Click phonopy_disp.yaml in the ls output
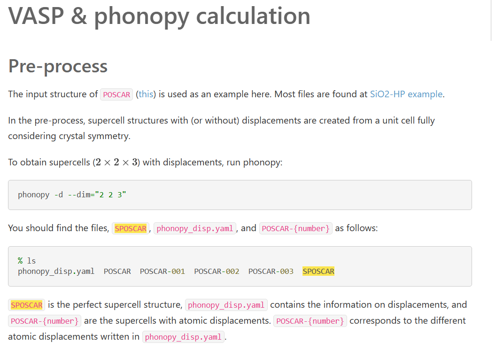 [56, 271]
